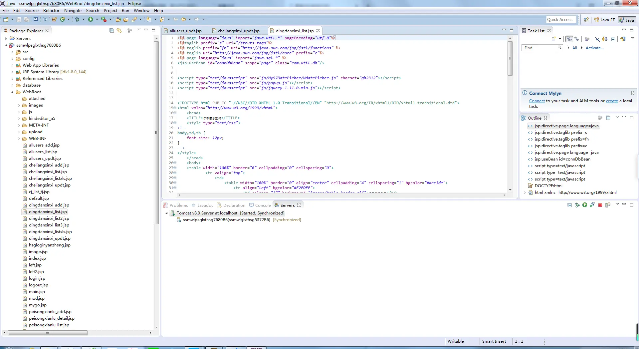Expand the kindeditor_a5 folder
Image resolution: width=639 pixels, height=349 pixels.
click(x=19, y=119)
